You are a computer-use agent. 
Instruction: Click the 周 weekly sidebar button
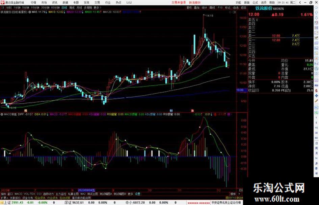point(316,148)
